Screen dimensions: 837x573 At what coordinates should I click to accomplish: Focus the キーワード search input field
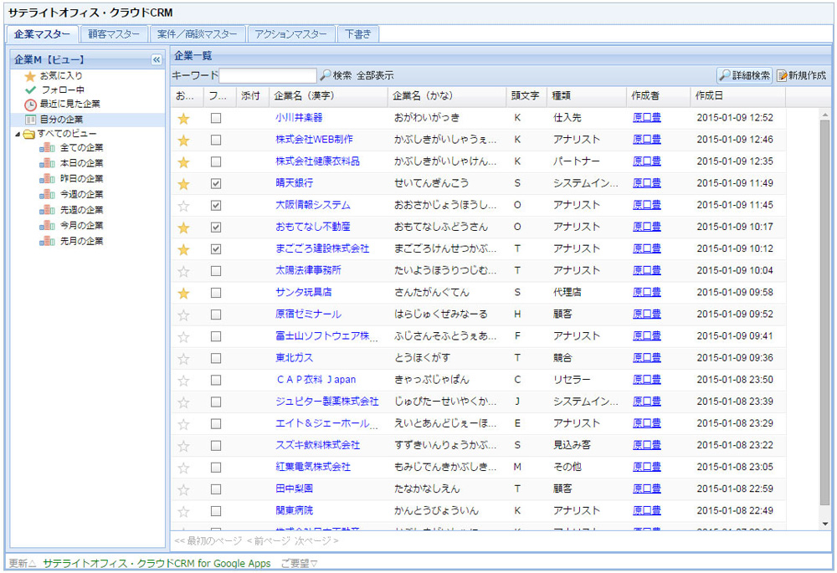click(268, 75)
